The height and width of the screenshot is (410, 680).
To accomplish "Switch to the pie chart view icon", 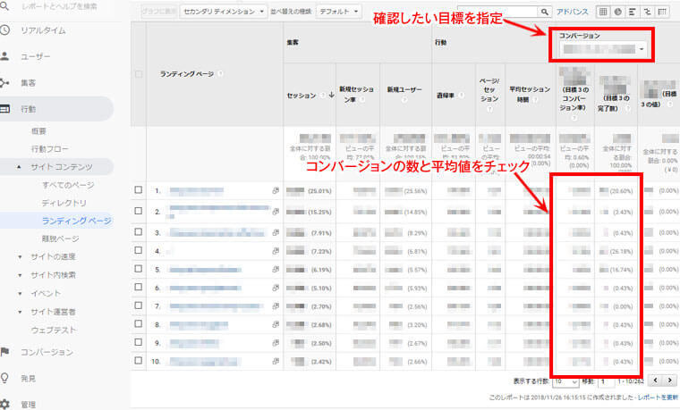I will [x=618, y=12].
